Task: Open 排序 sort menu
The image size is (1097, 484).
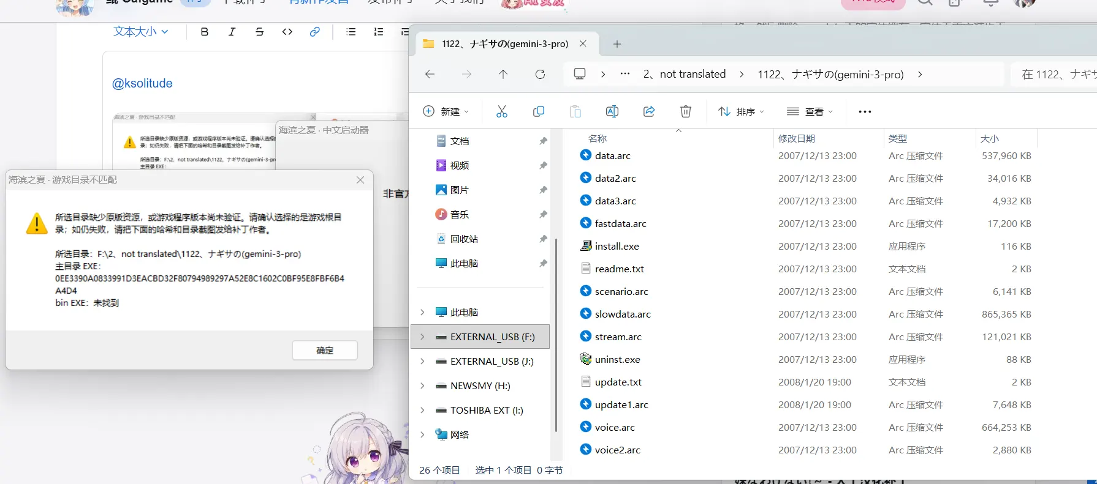Action: point(741,111)
